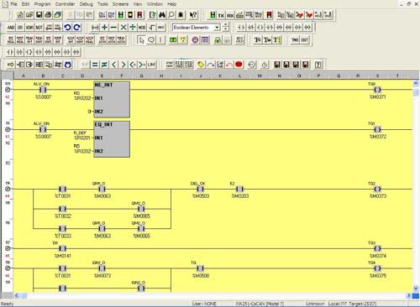Image resolution: width=420 pixels, height=307 pixels.
Task: Insert the Greater Than compare block
Action: pyautogui.click(x=123, y=65)
